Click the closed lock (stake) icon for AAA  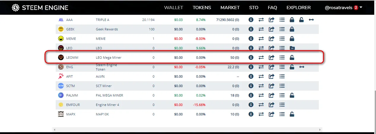(292, 20)
